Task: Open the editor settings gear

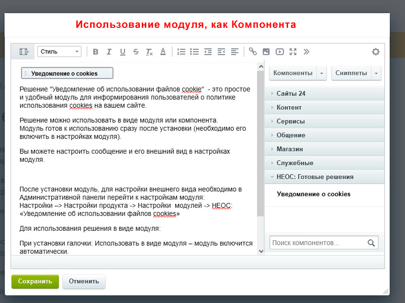Action: click(x=376, y=52)
